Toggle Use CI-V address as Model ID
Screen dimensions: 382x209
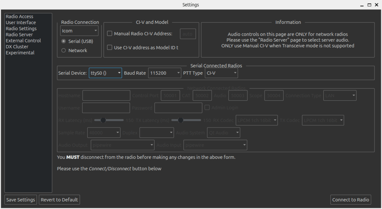pyautogui.click(x=143, y=48)
